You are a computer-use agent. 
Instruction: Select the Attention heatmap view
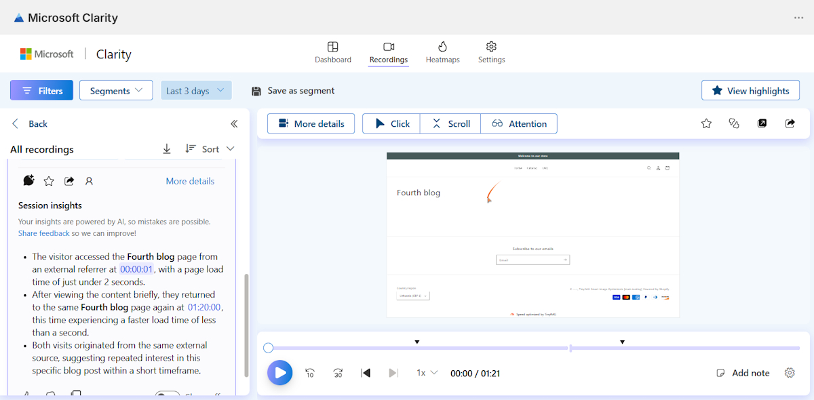coord(519,123)
